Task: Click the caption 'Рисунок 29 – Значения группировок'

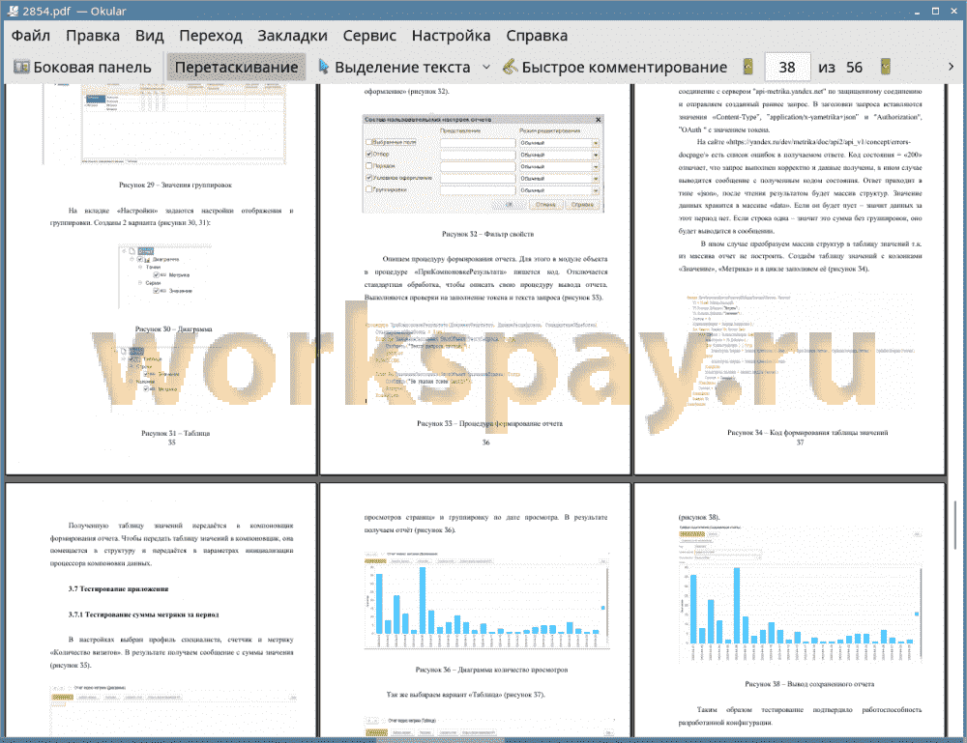Action: click(x=175, y=185)
